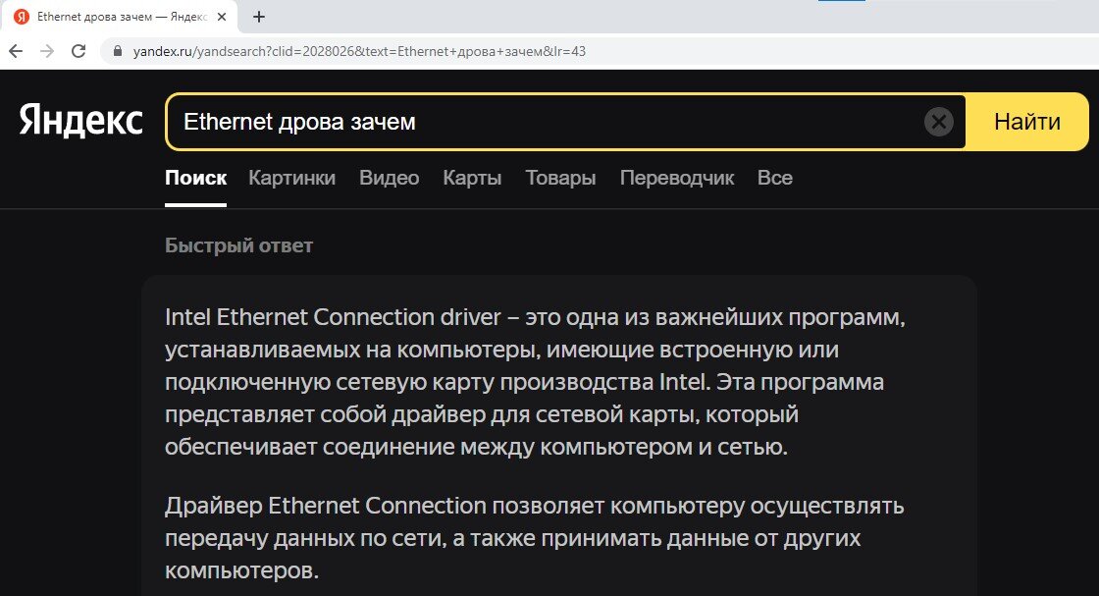This screenshot has height=596, width=1099.
Task: Expand the Все services menu
Action: click(776, 178)
